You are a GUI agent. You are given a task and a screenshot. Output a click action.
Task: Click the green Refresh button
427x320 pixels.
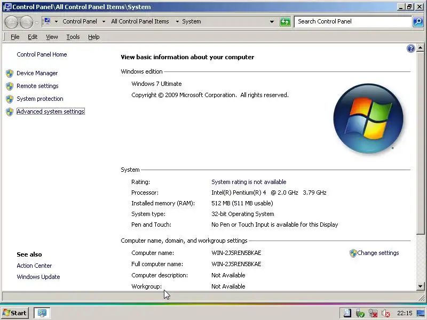pyautogui.click(x=285, y=21)
